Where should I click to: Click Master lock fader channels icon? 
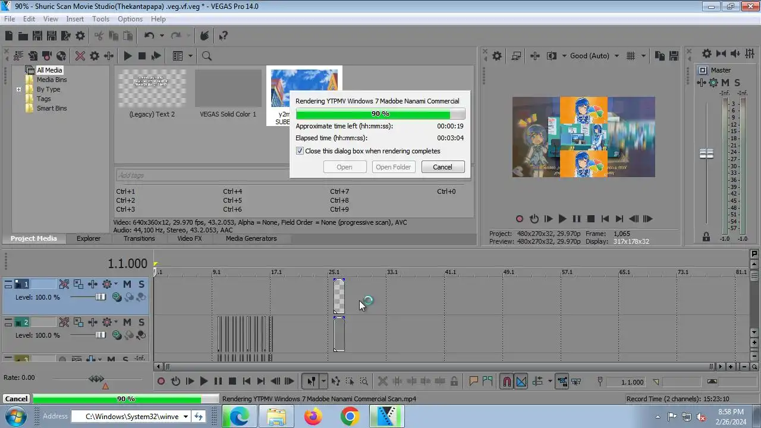706,237
